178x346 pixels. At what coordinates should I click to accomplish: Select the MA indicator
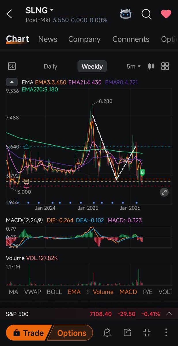pos(13,292)
